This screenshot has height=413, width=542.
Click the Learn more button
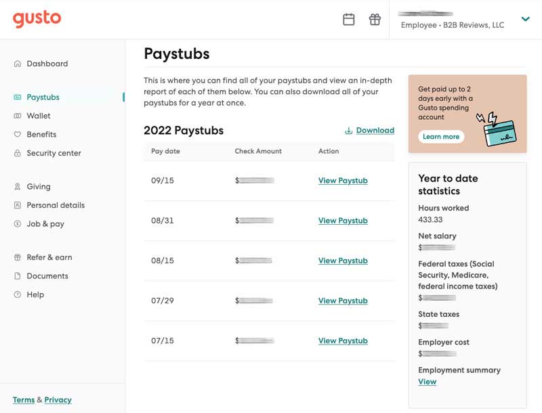pos(442,137)
